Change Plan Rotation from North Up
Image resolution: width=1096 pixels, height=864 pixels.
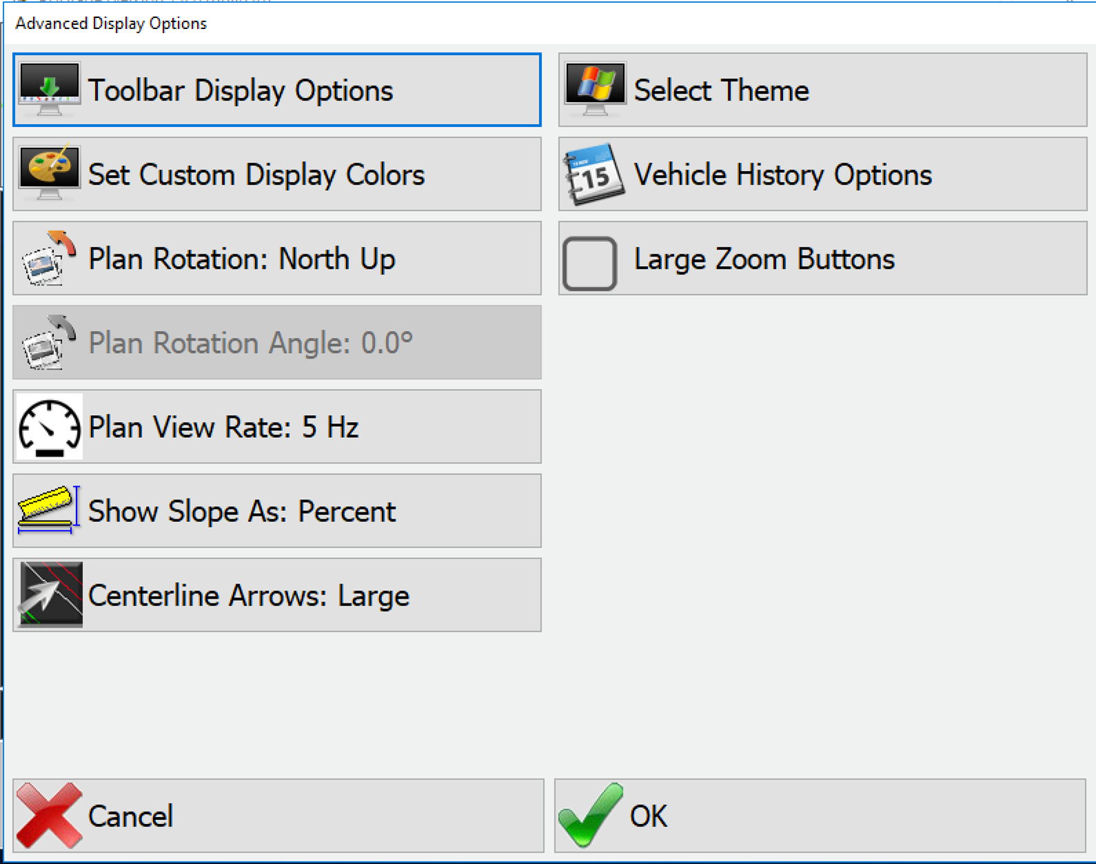[x=276, y=259]
